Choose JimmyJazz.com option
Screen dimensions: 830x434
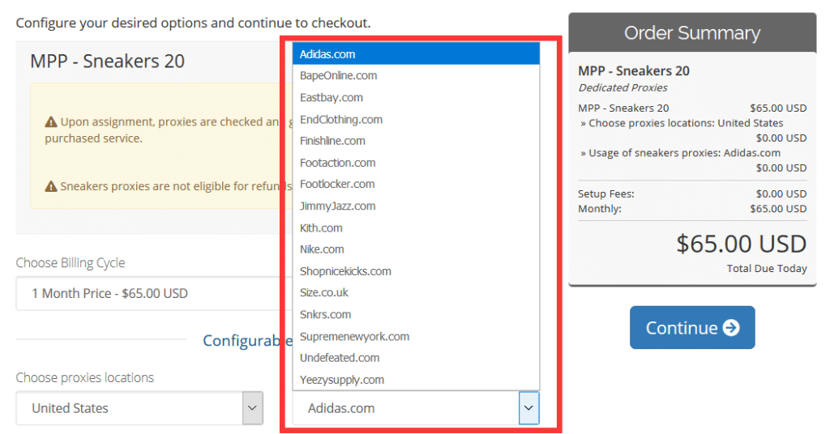click(416, 206)
